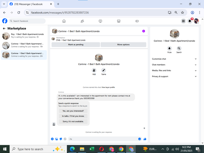Open the account profile picture menu
The height and width of the screenshot is (153, 204).
tap(196, 21)
